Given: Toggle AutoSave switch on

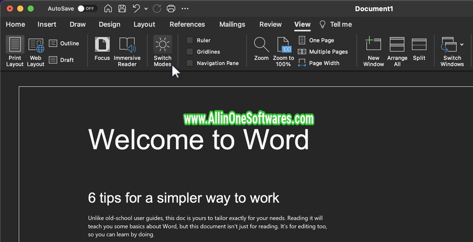Looking at the screenshot, I should (x=87, y=9).
